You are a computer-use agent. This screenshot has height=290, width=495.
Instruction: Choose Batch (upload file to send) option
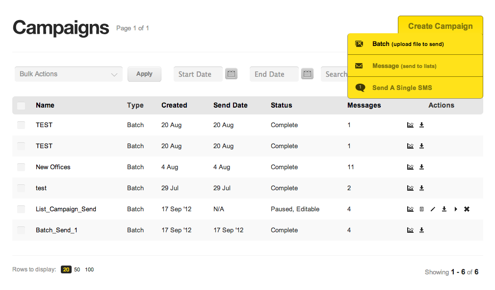[x=415, y=44]
